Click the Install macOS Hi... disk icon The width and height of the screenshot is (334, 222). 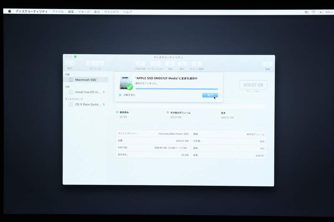coord(71,92)
